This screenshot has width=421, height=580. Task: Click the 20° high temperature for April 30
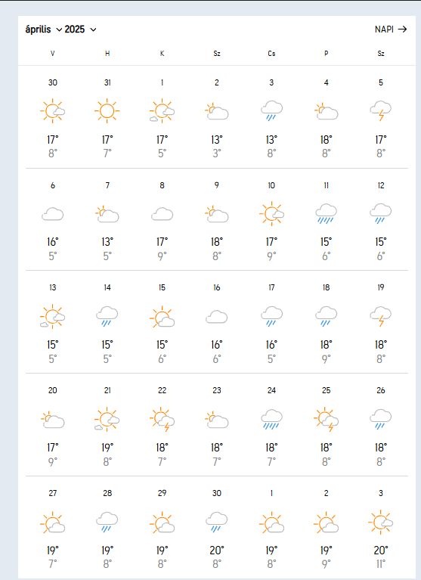click(x=217, y=551)
